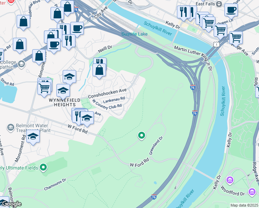Open the Belmont Water Treatment Plant marker
This screenshot has width=259, height=208.
[x=11, y=128]
